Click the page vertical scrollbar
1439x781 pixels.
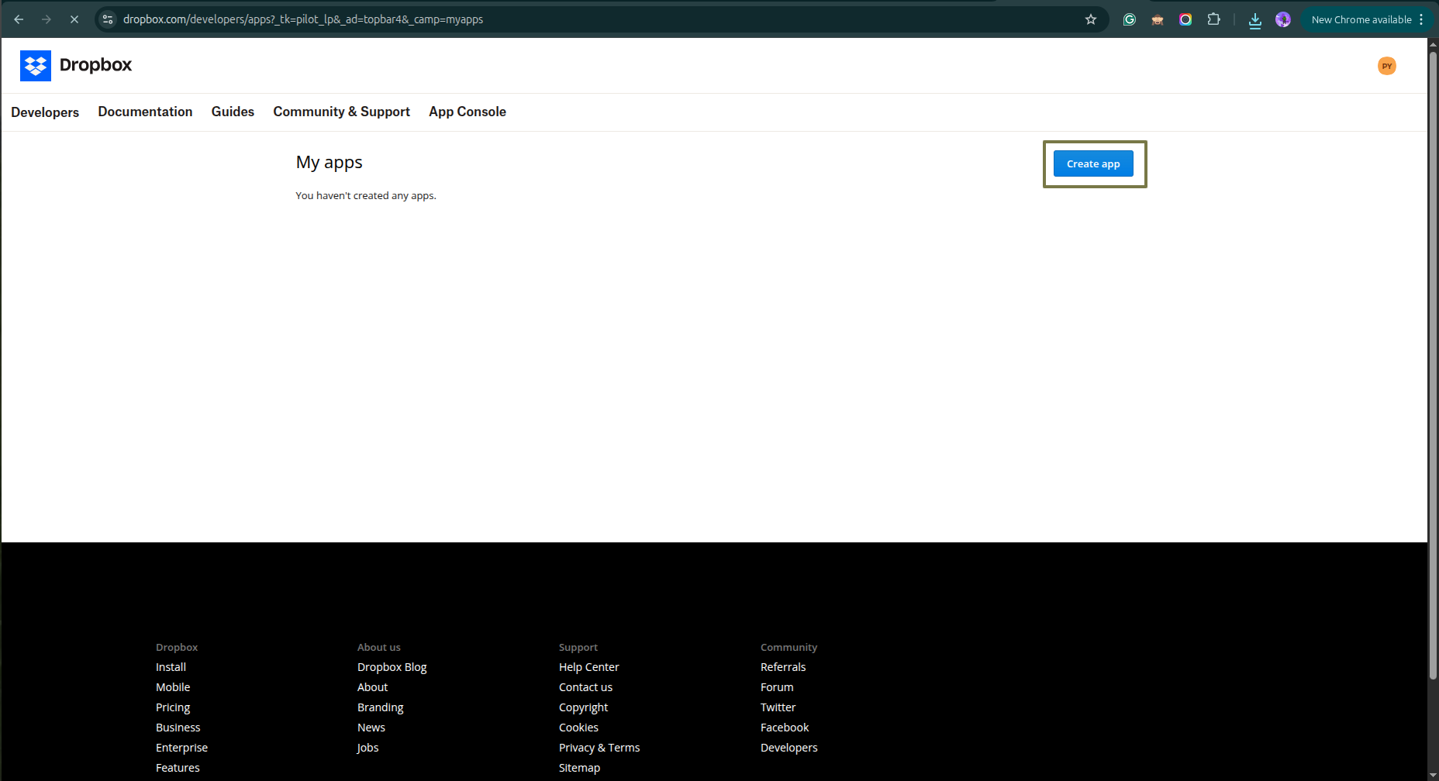(1433, 364)
